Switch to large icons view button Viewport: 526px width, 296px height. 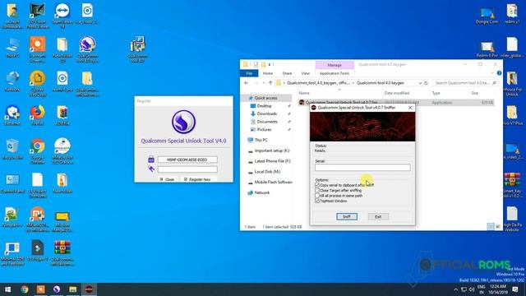(x=498, y=227)
